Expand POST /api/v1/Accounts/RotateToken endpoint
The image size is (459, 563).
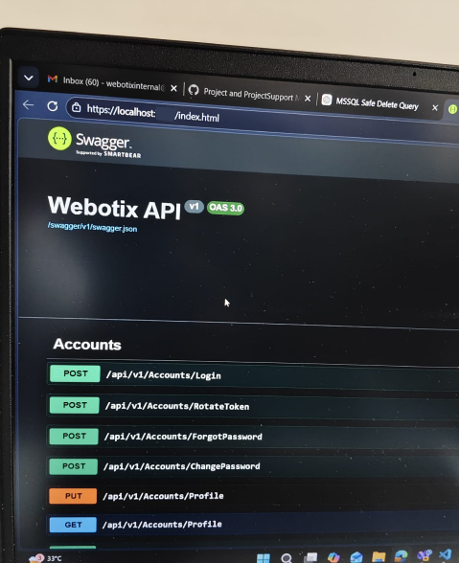tap(253, 407)
